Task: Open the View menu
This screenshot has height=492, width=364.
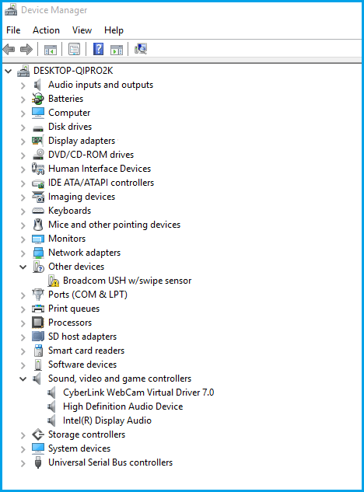Action: (82, 30)
